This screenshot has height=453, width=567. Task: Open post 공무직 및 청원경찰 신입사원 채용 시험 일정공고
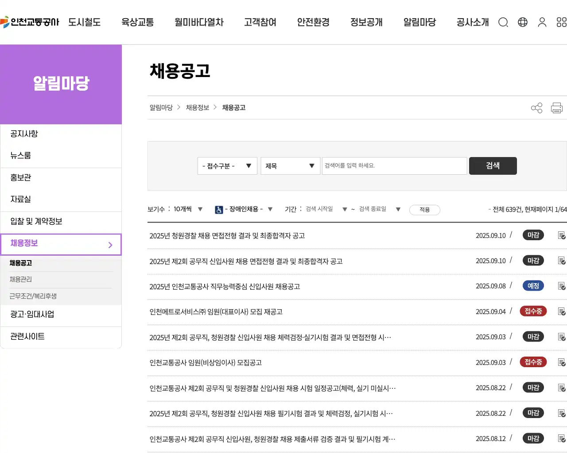coord(272,388)
